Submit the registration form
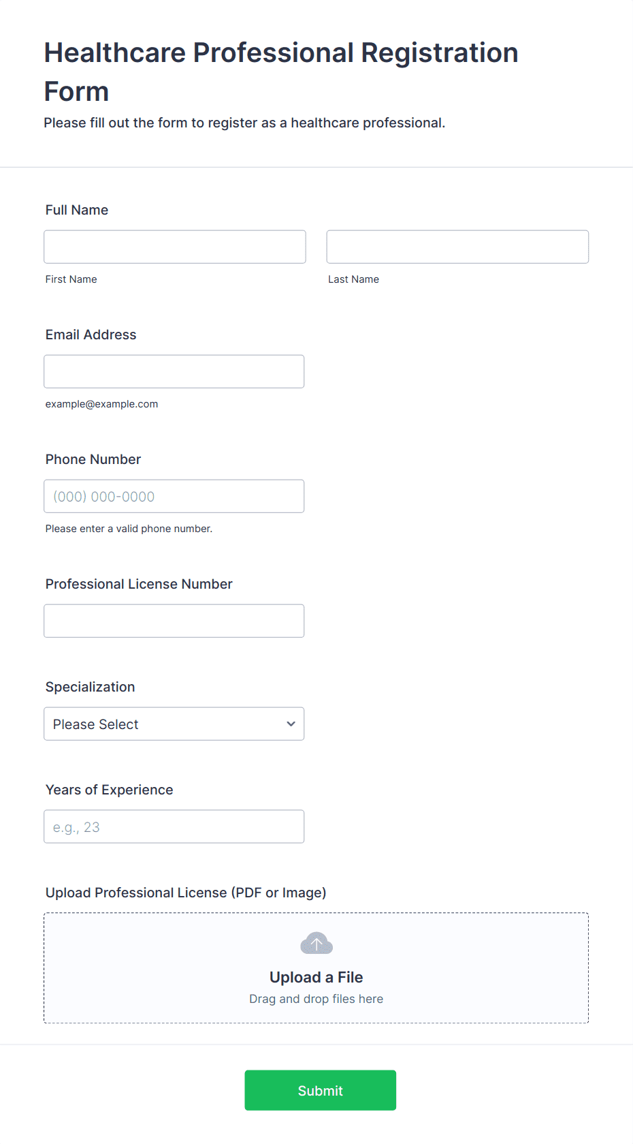Image resolution: width=633 pixels, height=1144 pixels. 321,1090
